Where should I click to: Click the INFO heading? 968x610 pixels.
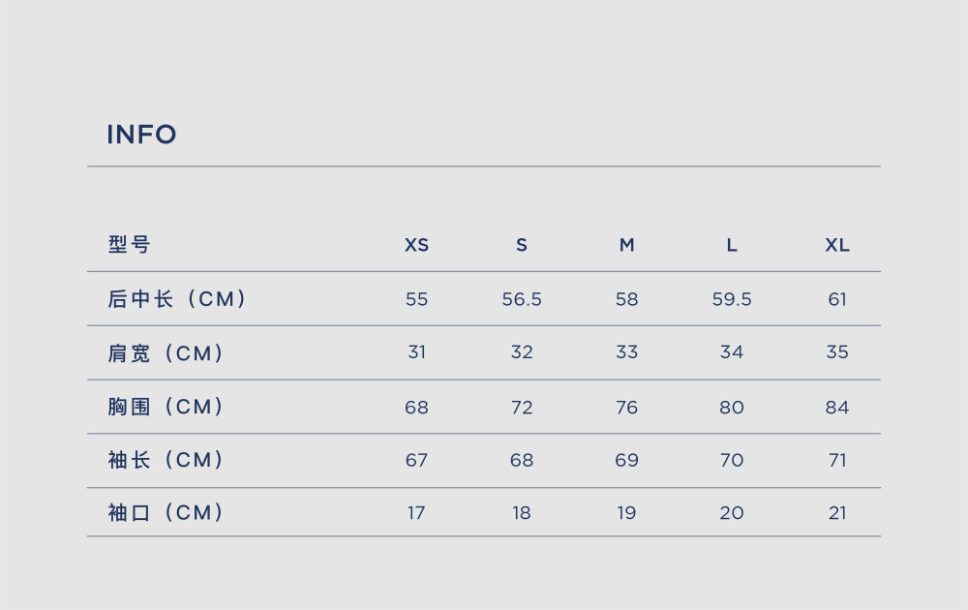coord(141,135)
